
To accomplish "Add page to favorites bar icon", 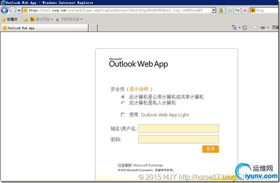I will tap(25, 19).
